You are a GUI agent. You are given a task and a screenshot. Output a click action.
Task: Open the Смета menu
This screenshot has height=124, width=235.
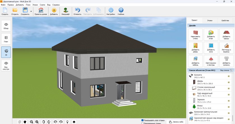coord(42,5)
